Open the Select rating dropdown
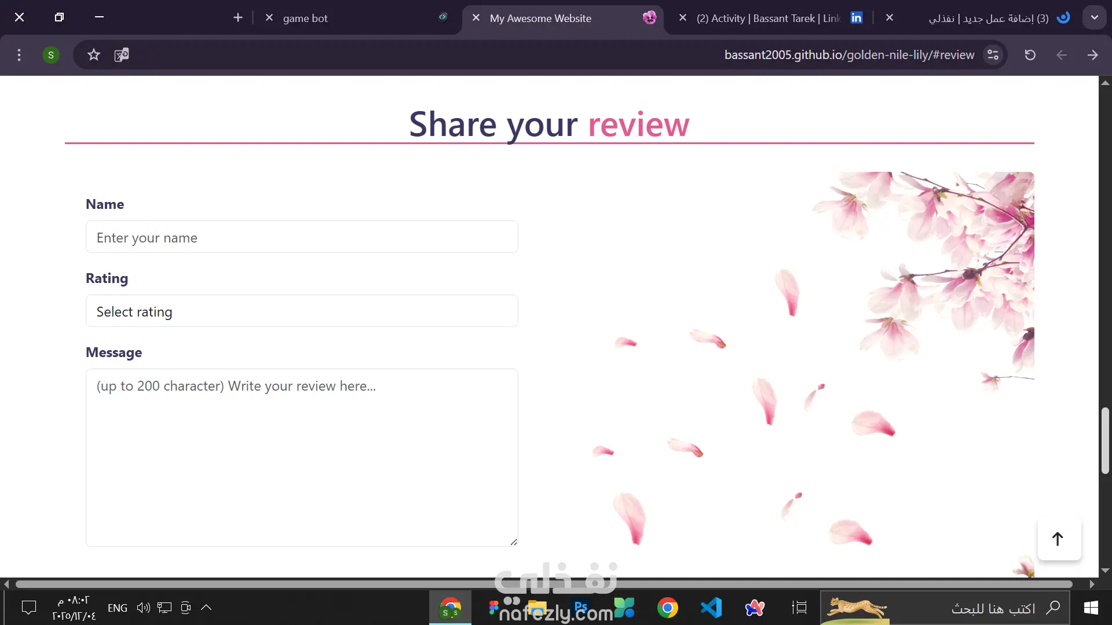The height and width of the screenshot is (625, 1112). [302, 311]
